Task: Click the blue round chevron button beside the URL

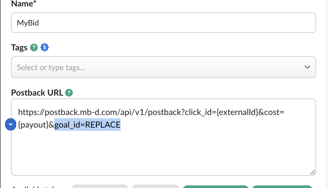Action: (x=11, y=124)
